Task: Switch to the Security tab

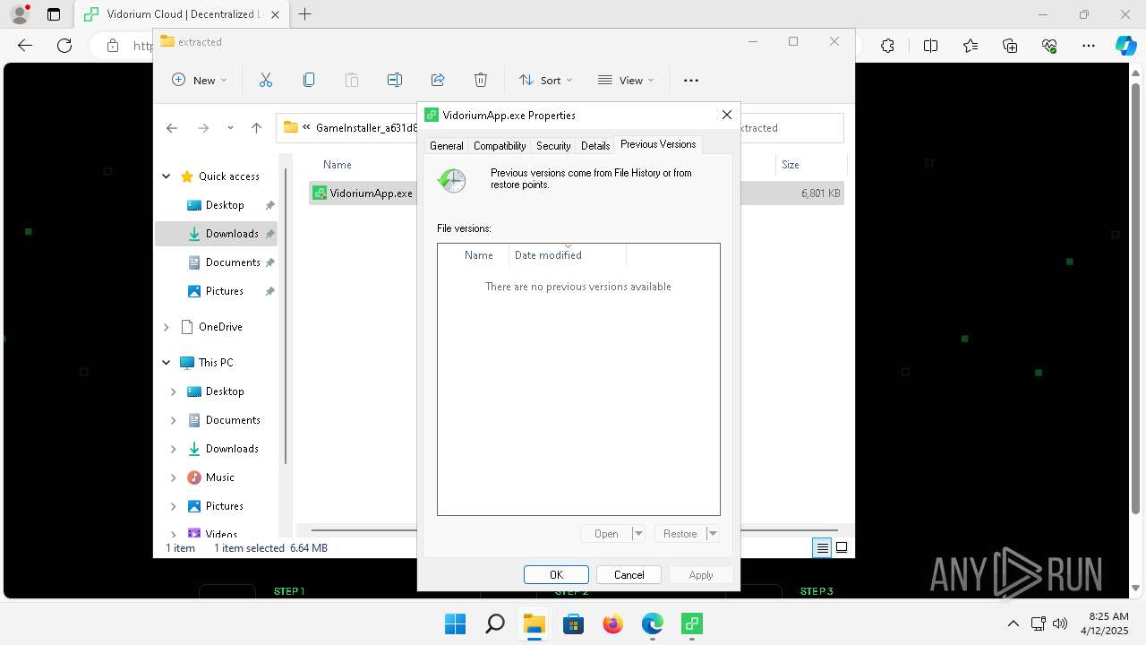Action: pos(553,146)
